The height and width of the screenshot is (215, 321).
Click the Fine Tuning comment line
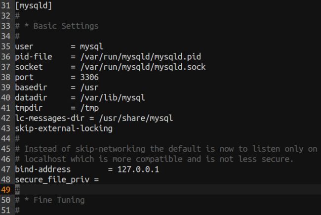point(50,200)
